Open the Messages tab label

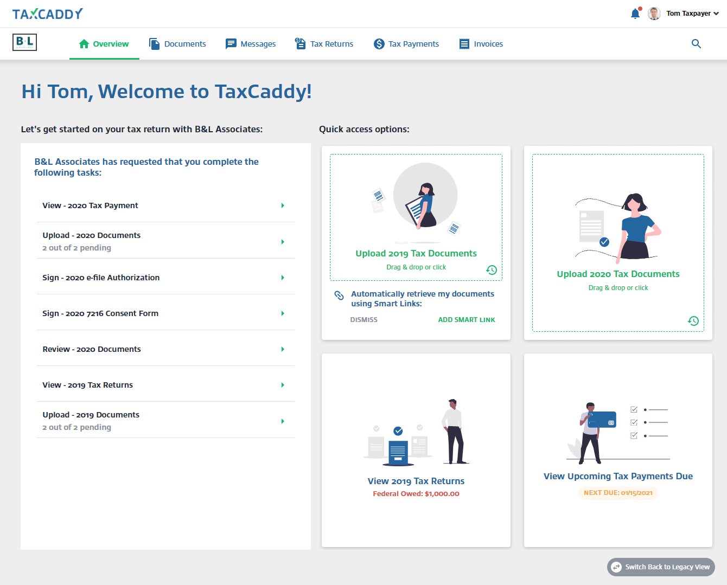tap(258, 44)
